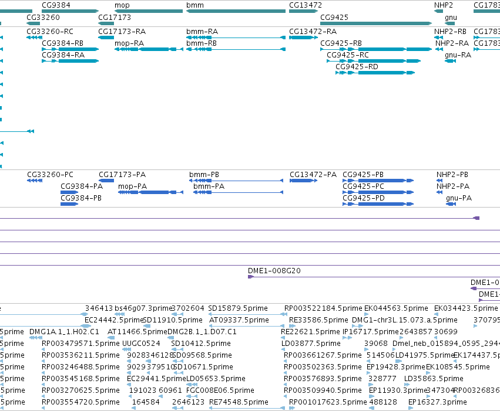The width and height of the screenshot is (500, 411).
Task: Click EST LD35863.5prime
Action: point(434,379)
